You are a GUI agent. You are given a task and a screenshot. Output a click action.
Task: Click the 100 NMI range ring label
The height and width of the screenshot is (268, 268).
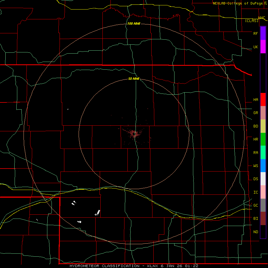pos(134,24)
